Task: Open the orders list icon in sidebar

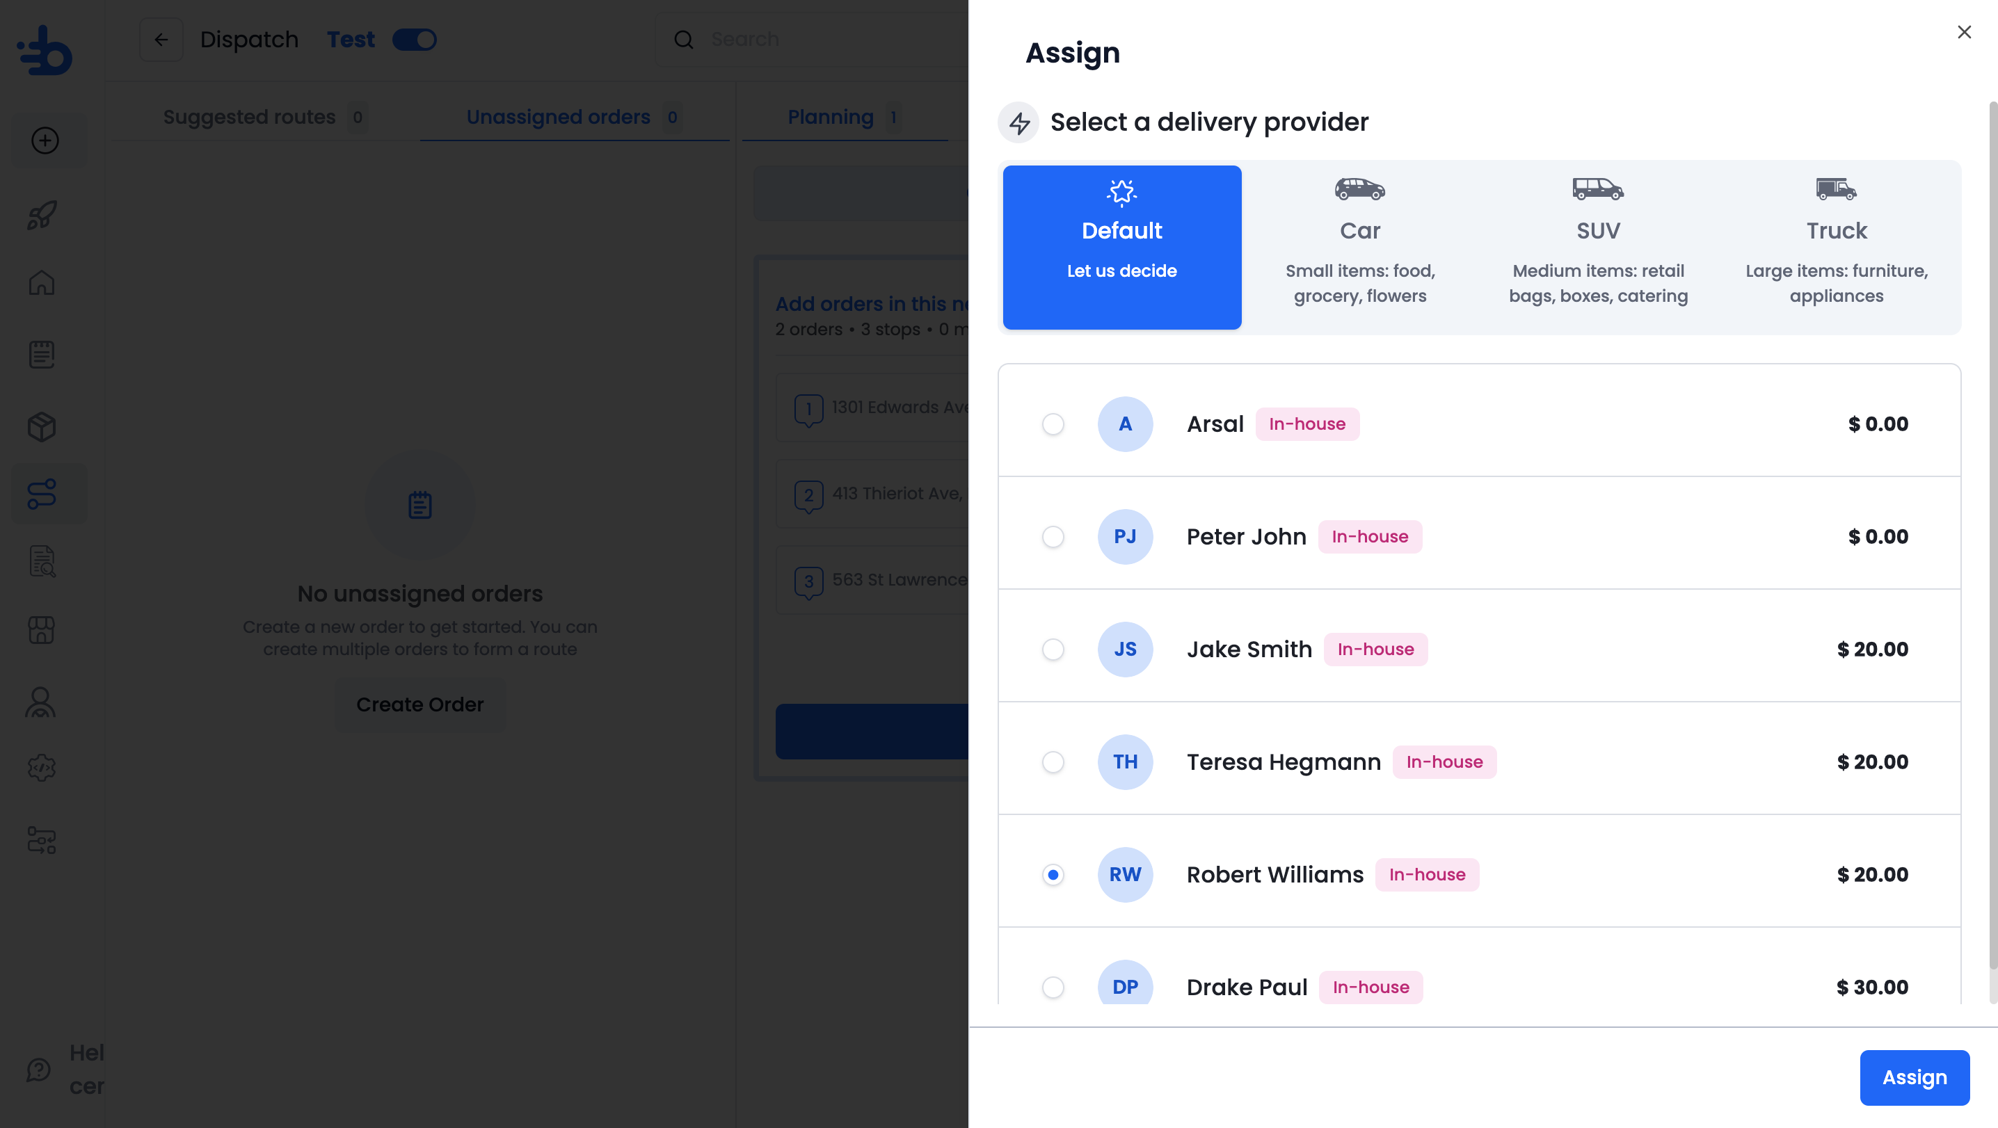Action: coord(42,354)
